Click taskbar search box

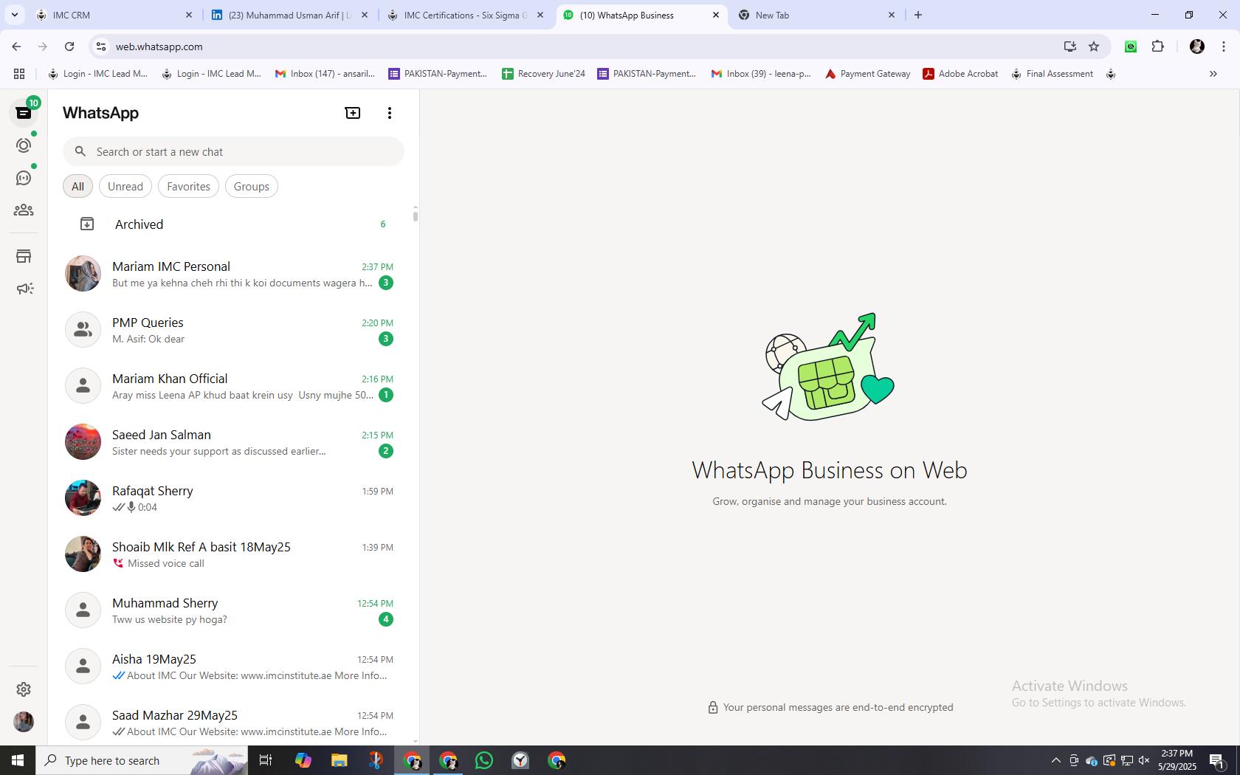142,760
